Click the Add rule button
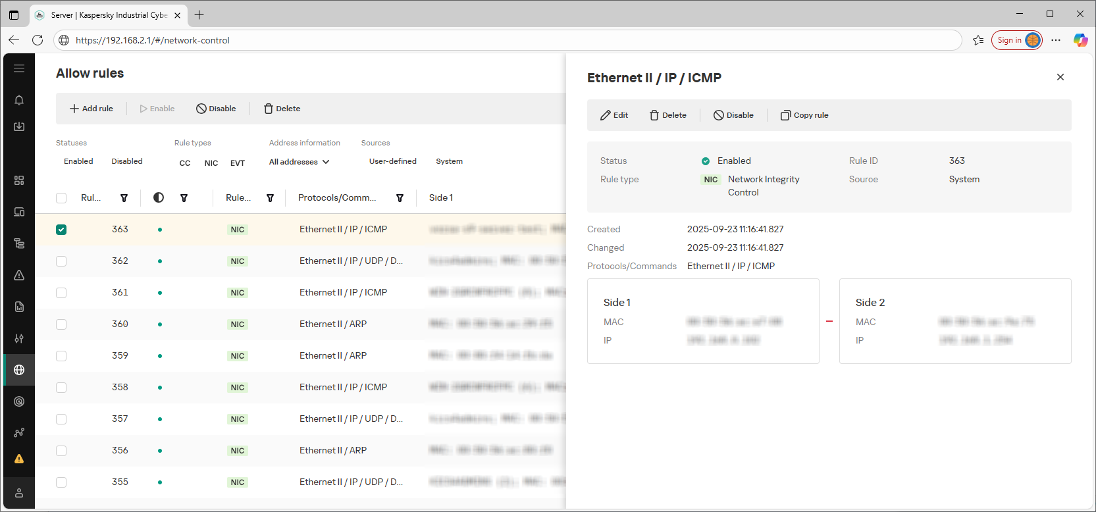Image resolution: width=1096 pixels, height=512 pixels. pyautogui.click(x=91, y=109)
